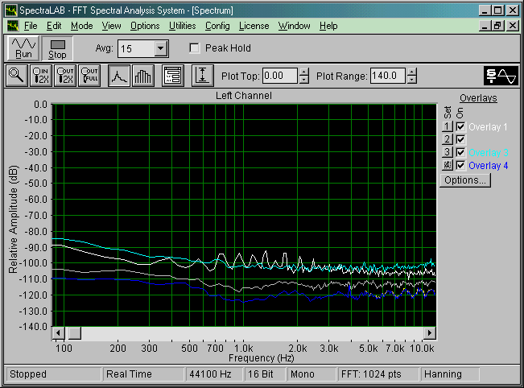Open the Edit menu
Screen dimensions: 524x388
(x=54, y=26)
